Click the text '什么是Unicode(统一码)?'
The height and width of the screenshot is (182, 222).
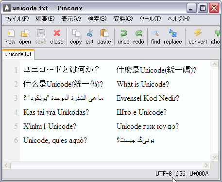tap(63, 84)
